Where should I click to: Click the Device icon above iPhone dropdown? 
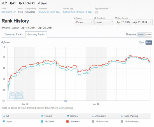(x=74, y=18)
